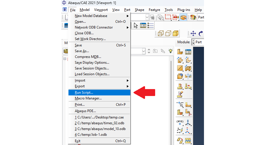This screenshot has height=145, width=258.
Task: Select shaded render style cube icon
Action: [x=175, y=33]
